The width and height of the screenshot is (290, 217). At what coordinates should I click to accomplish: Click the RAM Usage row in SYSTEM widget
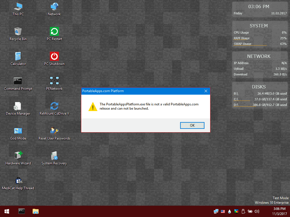click(x=260, y=38)
